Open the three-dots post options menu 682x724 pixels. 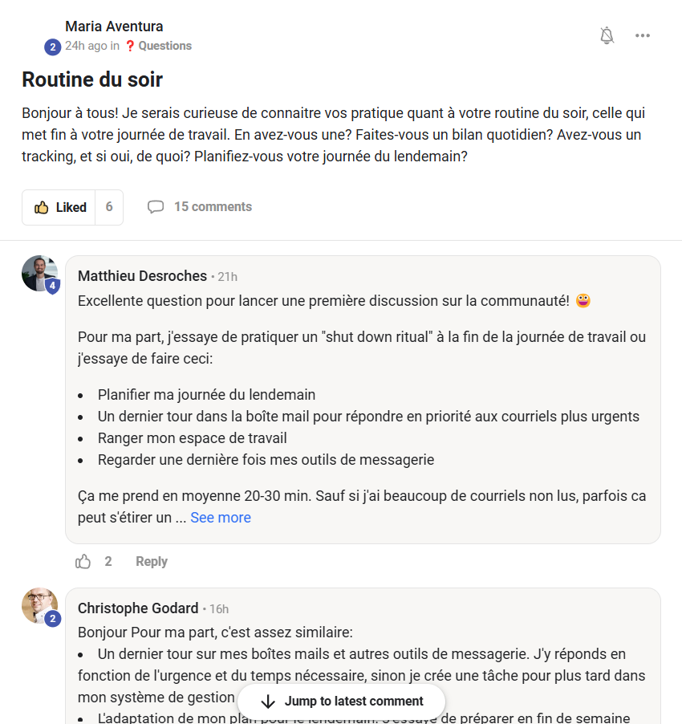(643, 35)
